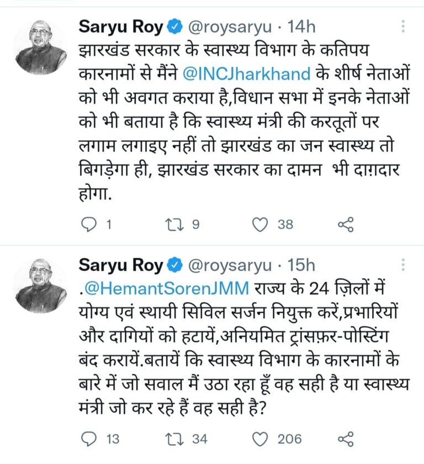Image resolution: width=424 pixels, height=464 pixels.
Task: Reply to the 14h-old tweet
Action: [88, 224]
